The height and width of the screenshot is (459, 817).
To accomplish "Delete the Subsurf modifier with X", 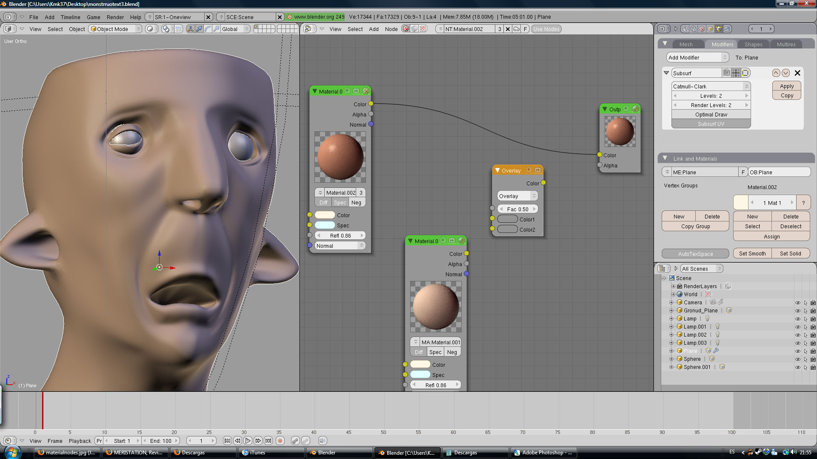I will pos(797,73).
